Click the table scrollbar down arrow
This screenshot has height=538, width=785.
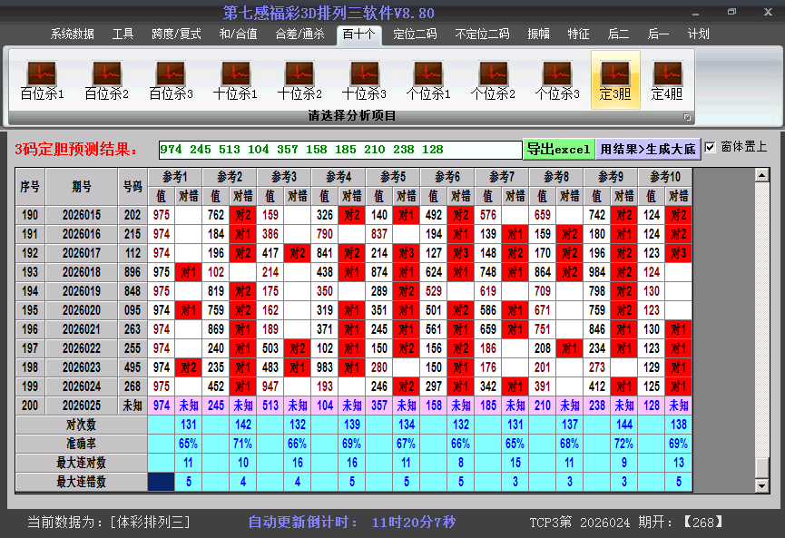click(x=762, y=486)
